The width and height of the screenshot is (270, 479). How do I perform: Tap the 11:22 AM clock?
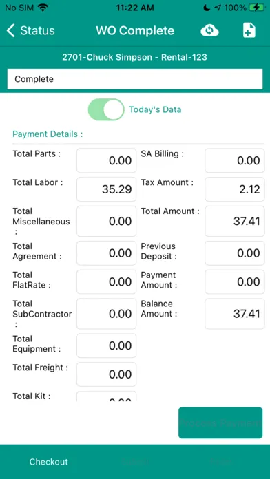pos(135,8)
